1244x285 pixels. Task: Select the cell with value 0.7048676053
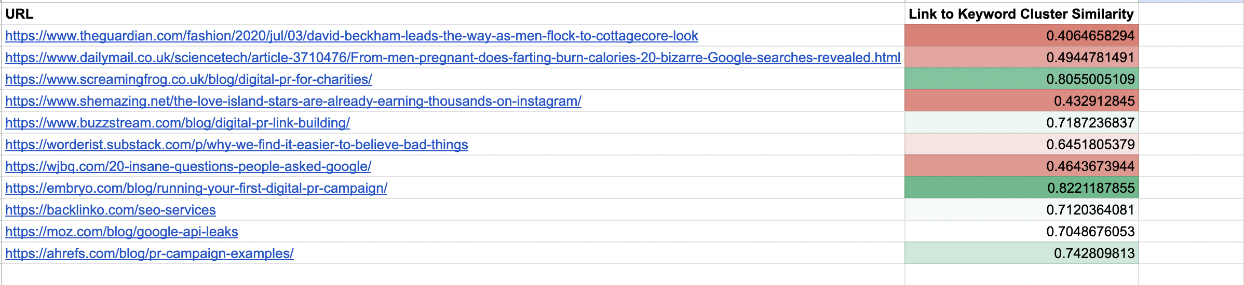[1021, 232]
